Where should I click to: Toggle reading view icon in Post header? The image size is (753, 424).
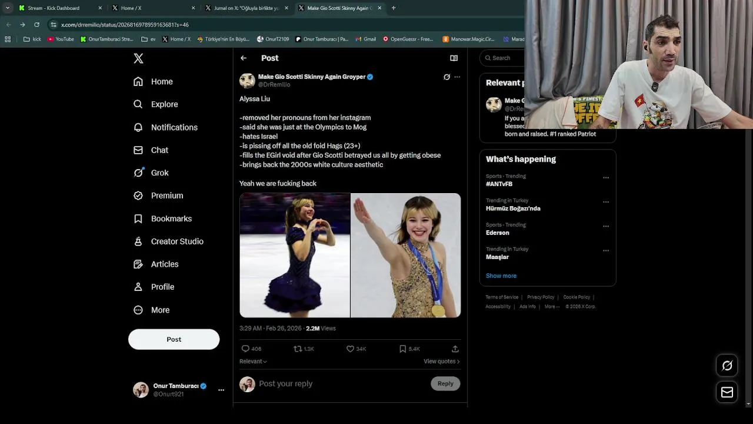pyautogui.click(x=454, y=58)
